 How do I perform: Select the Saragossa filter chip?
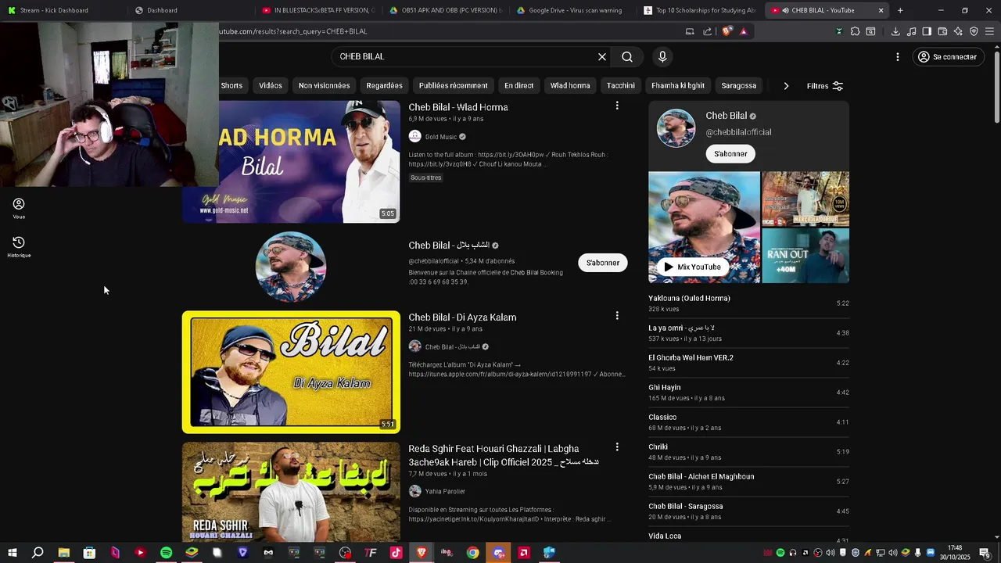[x=738, y=86]
